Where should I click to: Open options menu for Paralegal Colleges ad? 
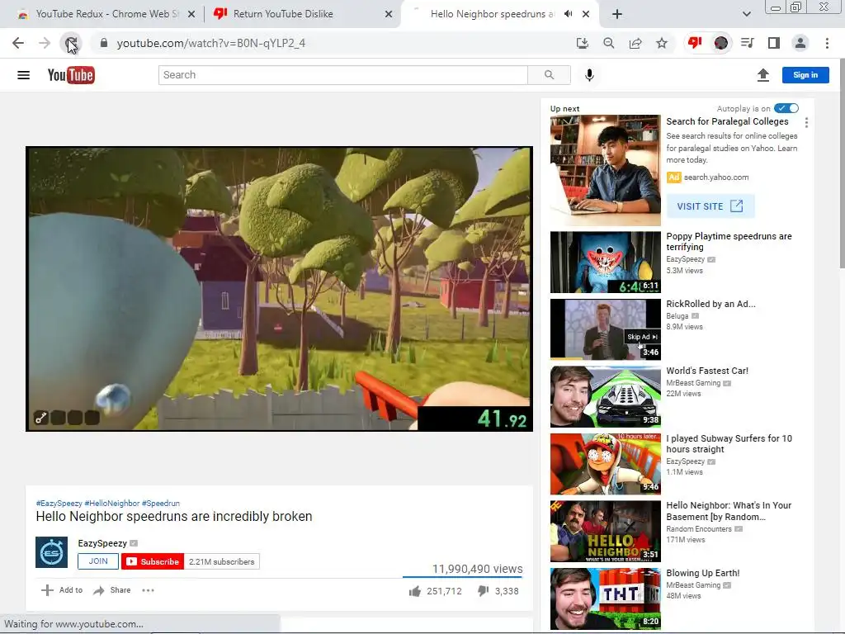806,123
